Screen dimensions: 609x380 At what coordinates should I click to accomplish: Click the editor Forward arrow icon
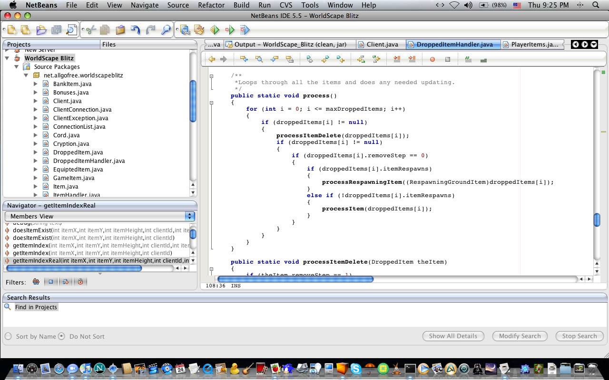tap(223, 59)
